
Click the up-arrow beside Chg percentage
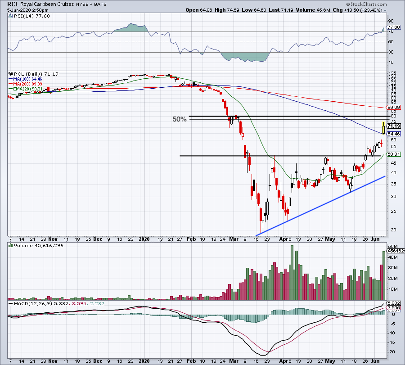pos(385,10)
